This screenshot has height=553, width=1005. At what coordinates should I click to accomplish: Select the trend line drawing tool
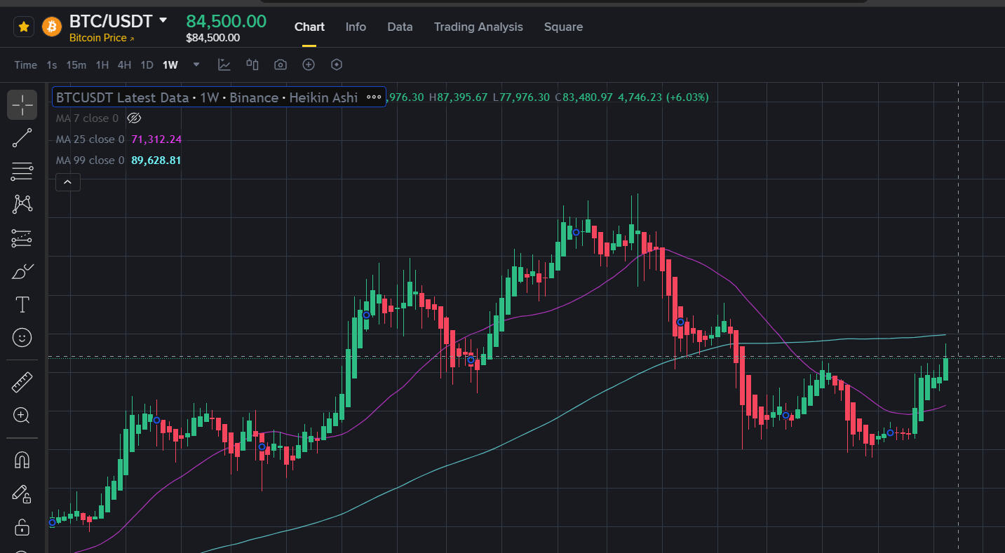point(22,137)
